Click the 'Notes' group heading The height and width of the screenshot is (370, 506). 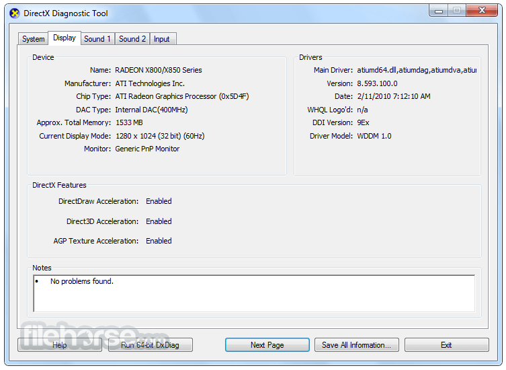click(x=42, y=268)
